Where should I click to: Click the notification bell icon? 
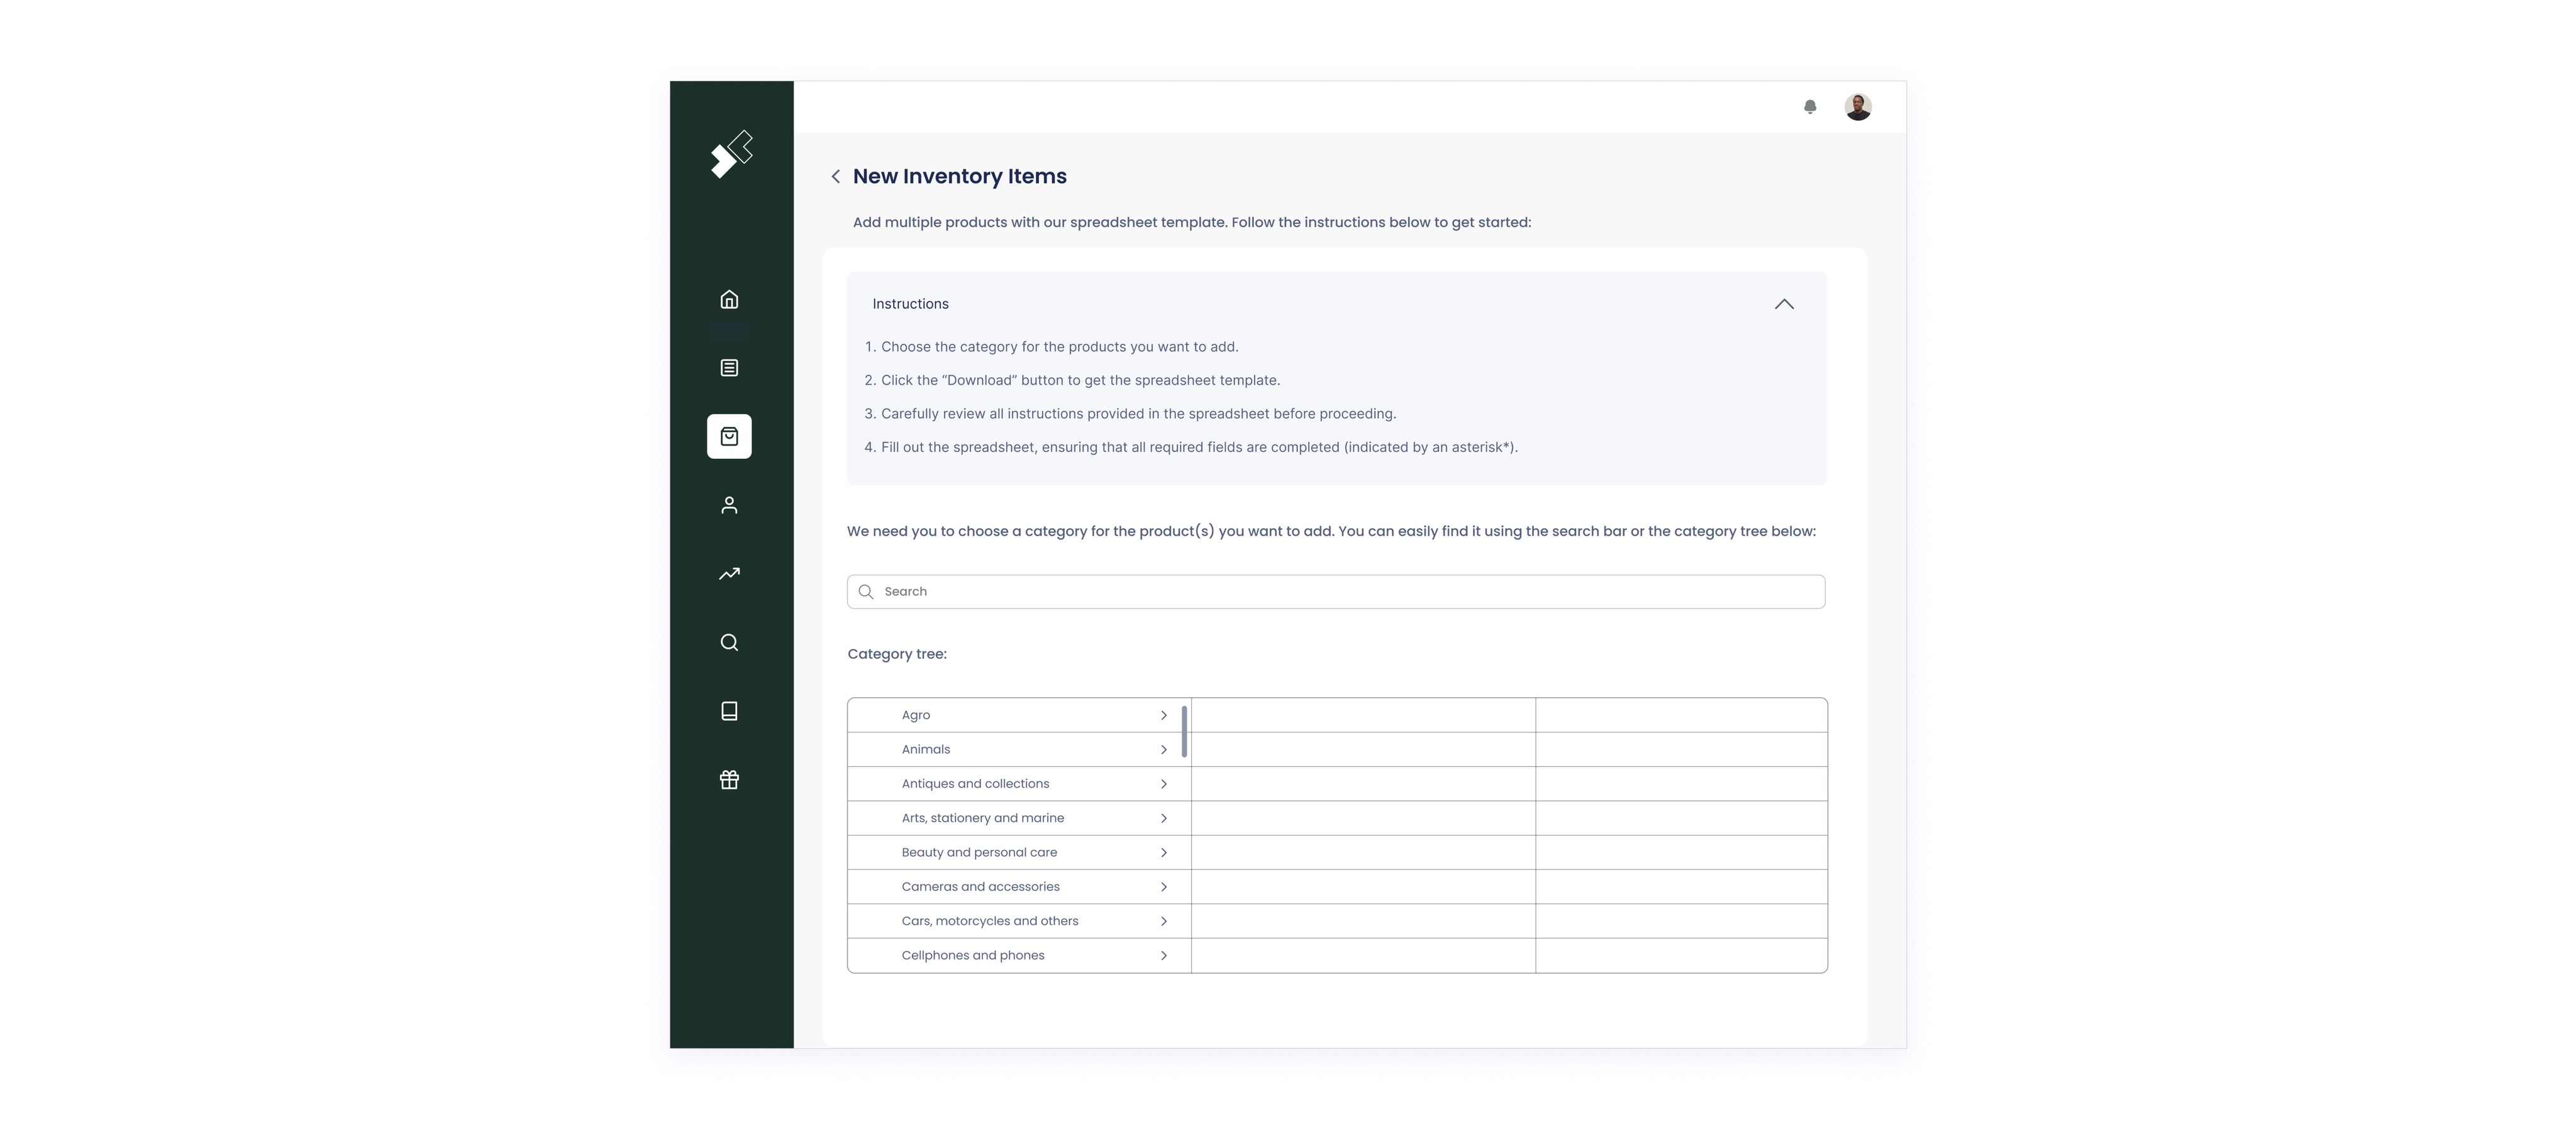point(1809,107)
